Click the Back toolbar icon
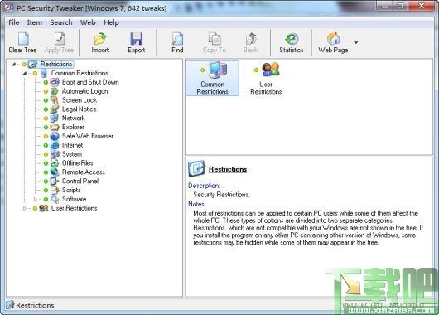Viewport: 439px width, 315px height. (251, 39)
